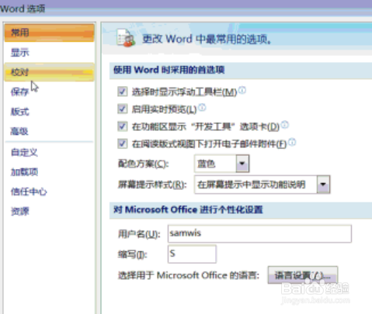Screen dimensions: 372x314
Task: Open the 显示 options category
Action: (49, 53)
